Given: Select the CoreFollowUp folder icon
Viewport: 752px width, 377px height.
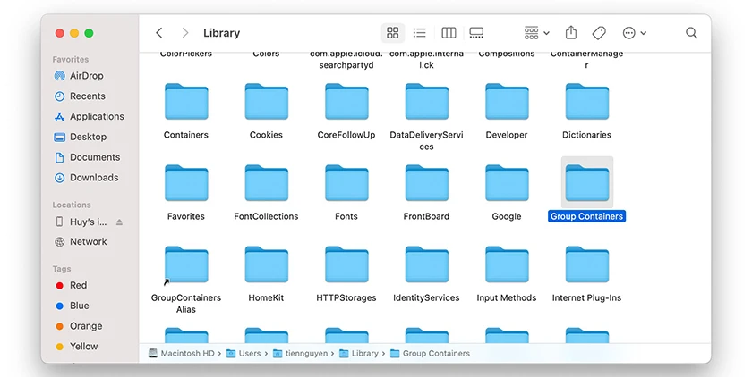Looking at the screenshot, I should click(x=346, y=102).
